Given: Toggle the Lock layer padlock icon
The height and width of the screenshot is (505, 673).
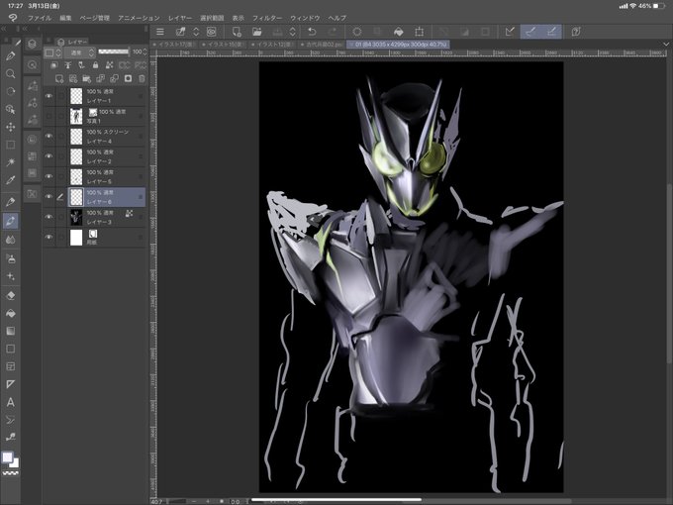Looking at the screenshot, I should click(x=95, y=65).
